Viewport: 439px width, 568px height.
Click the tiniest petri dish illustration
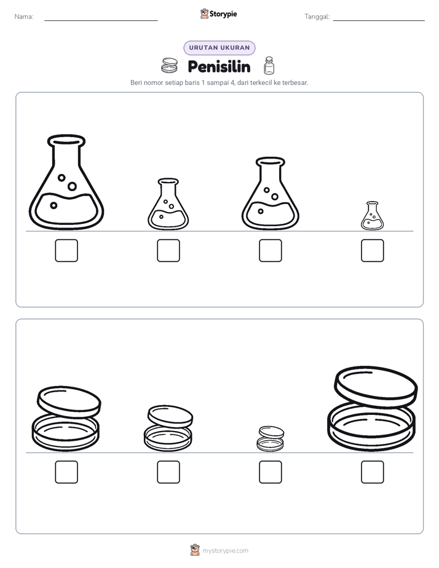[270, 439]
